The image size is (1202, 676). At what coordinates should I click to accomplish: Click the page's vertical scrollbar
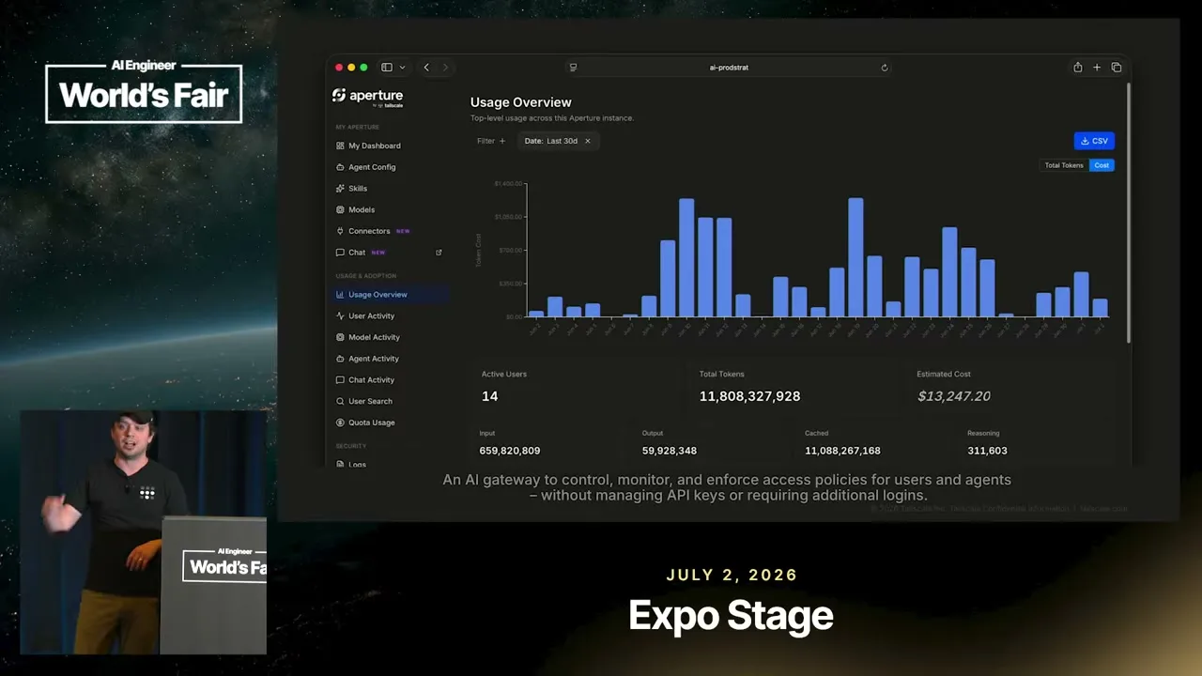(x=1129, y=212)
